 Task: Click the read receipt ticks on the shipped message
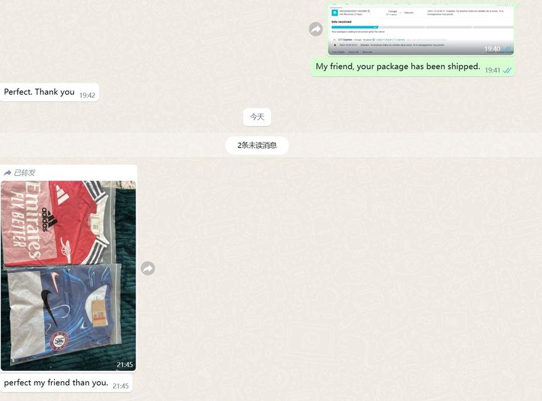click(x=507, y=70)
